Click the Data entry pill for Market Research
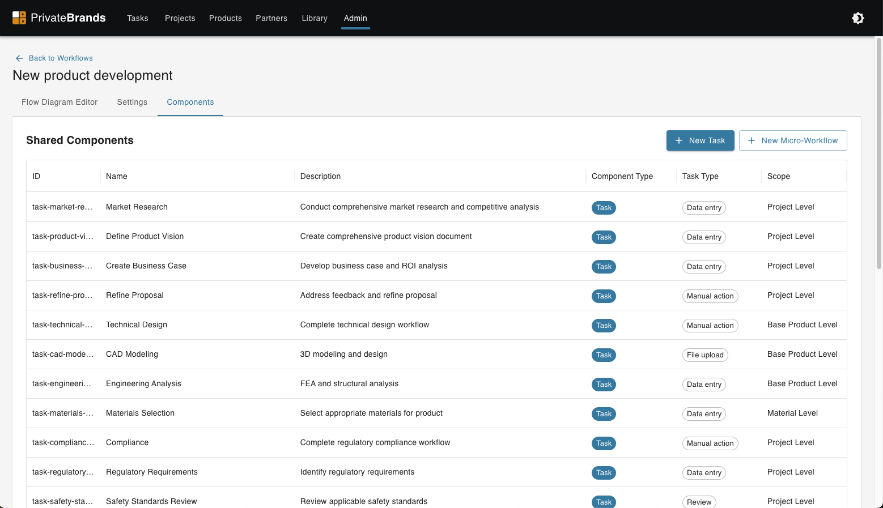The height and width of the screenshot is (508, 883). pyautogui.click(x=704, y=208)
